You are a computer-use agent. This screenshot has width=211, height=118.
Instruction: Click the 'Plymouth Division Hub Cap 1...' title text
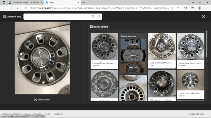point(104,63)
